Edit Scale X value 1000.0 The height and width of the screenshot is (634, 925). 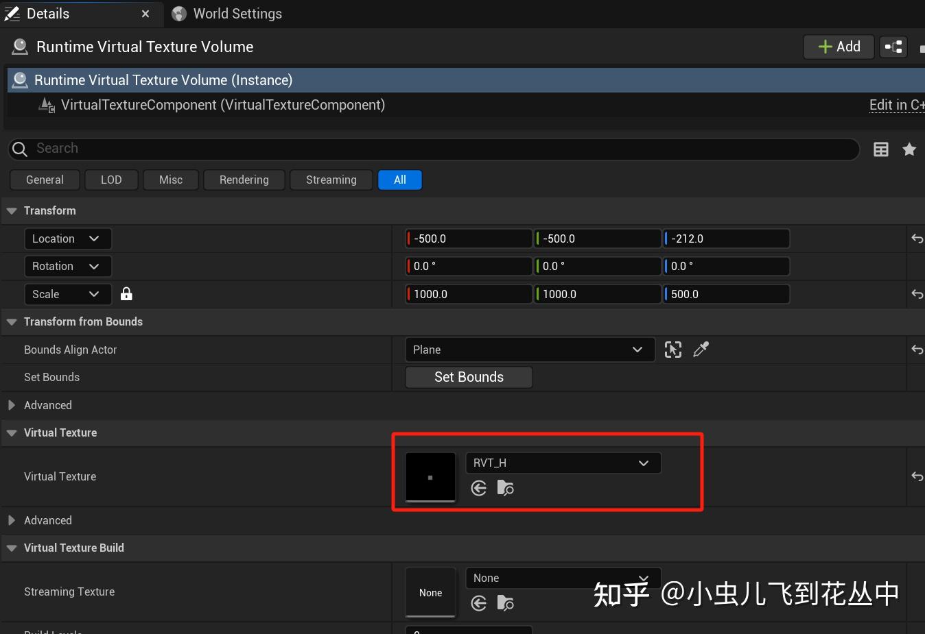tap(469, 294)
